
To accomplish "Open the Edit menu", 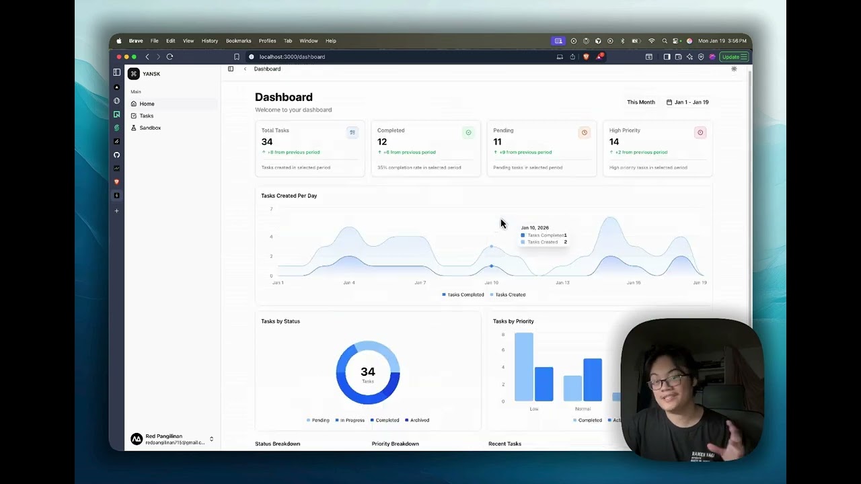I will (x=170, y=41).
